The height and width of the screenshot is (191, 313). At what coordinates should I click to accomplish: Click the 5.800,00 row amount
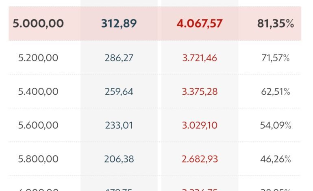click(38, 159)
